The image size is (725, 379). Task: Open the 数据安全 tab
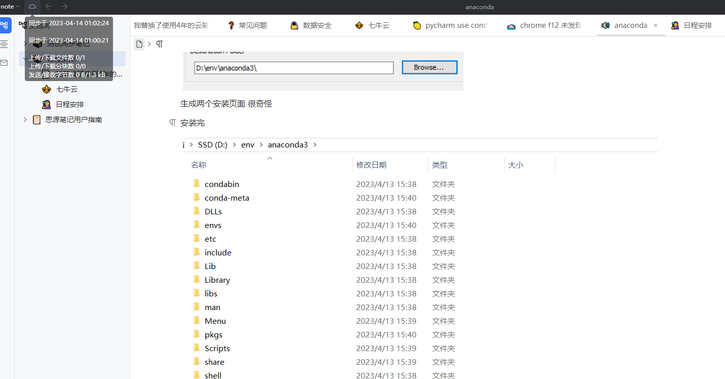click(311, 25)
